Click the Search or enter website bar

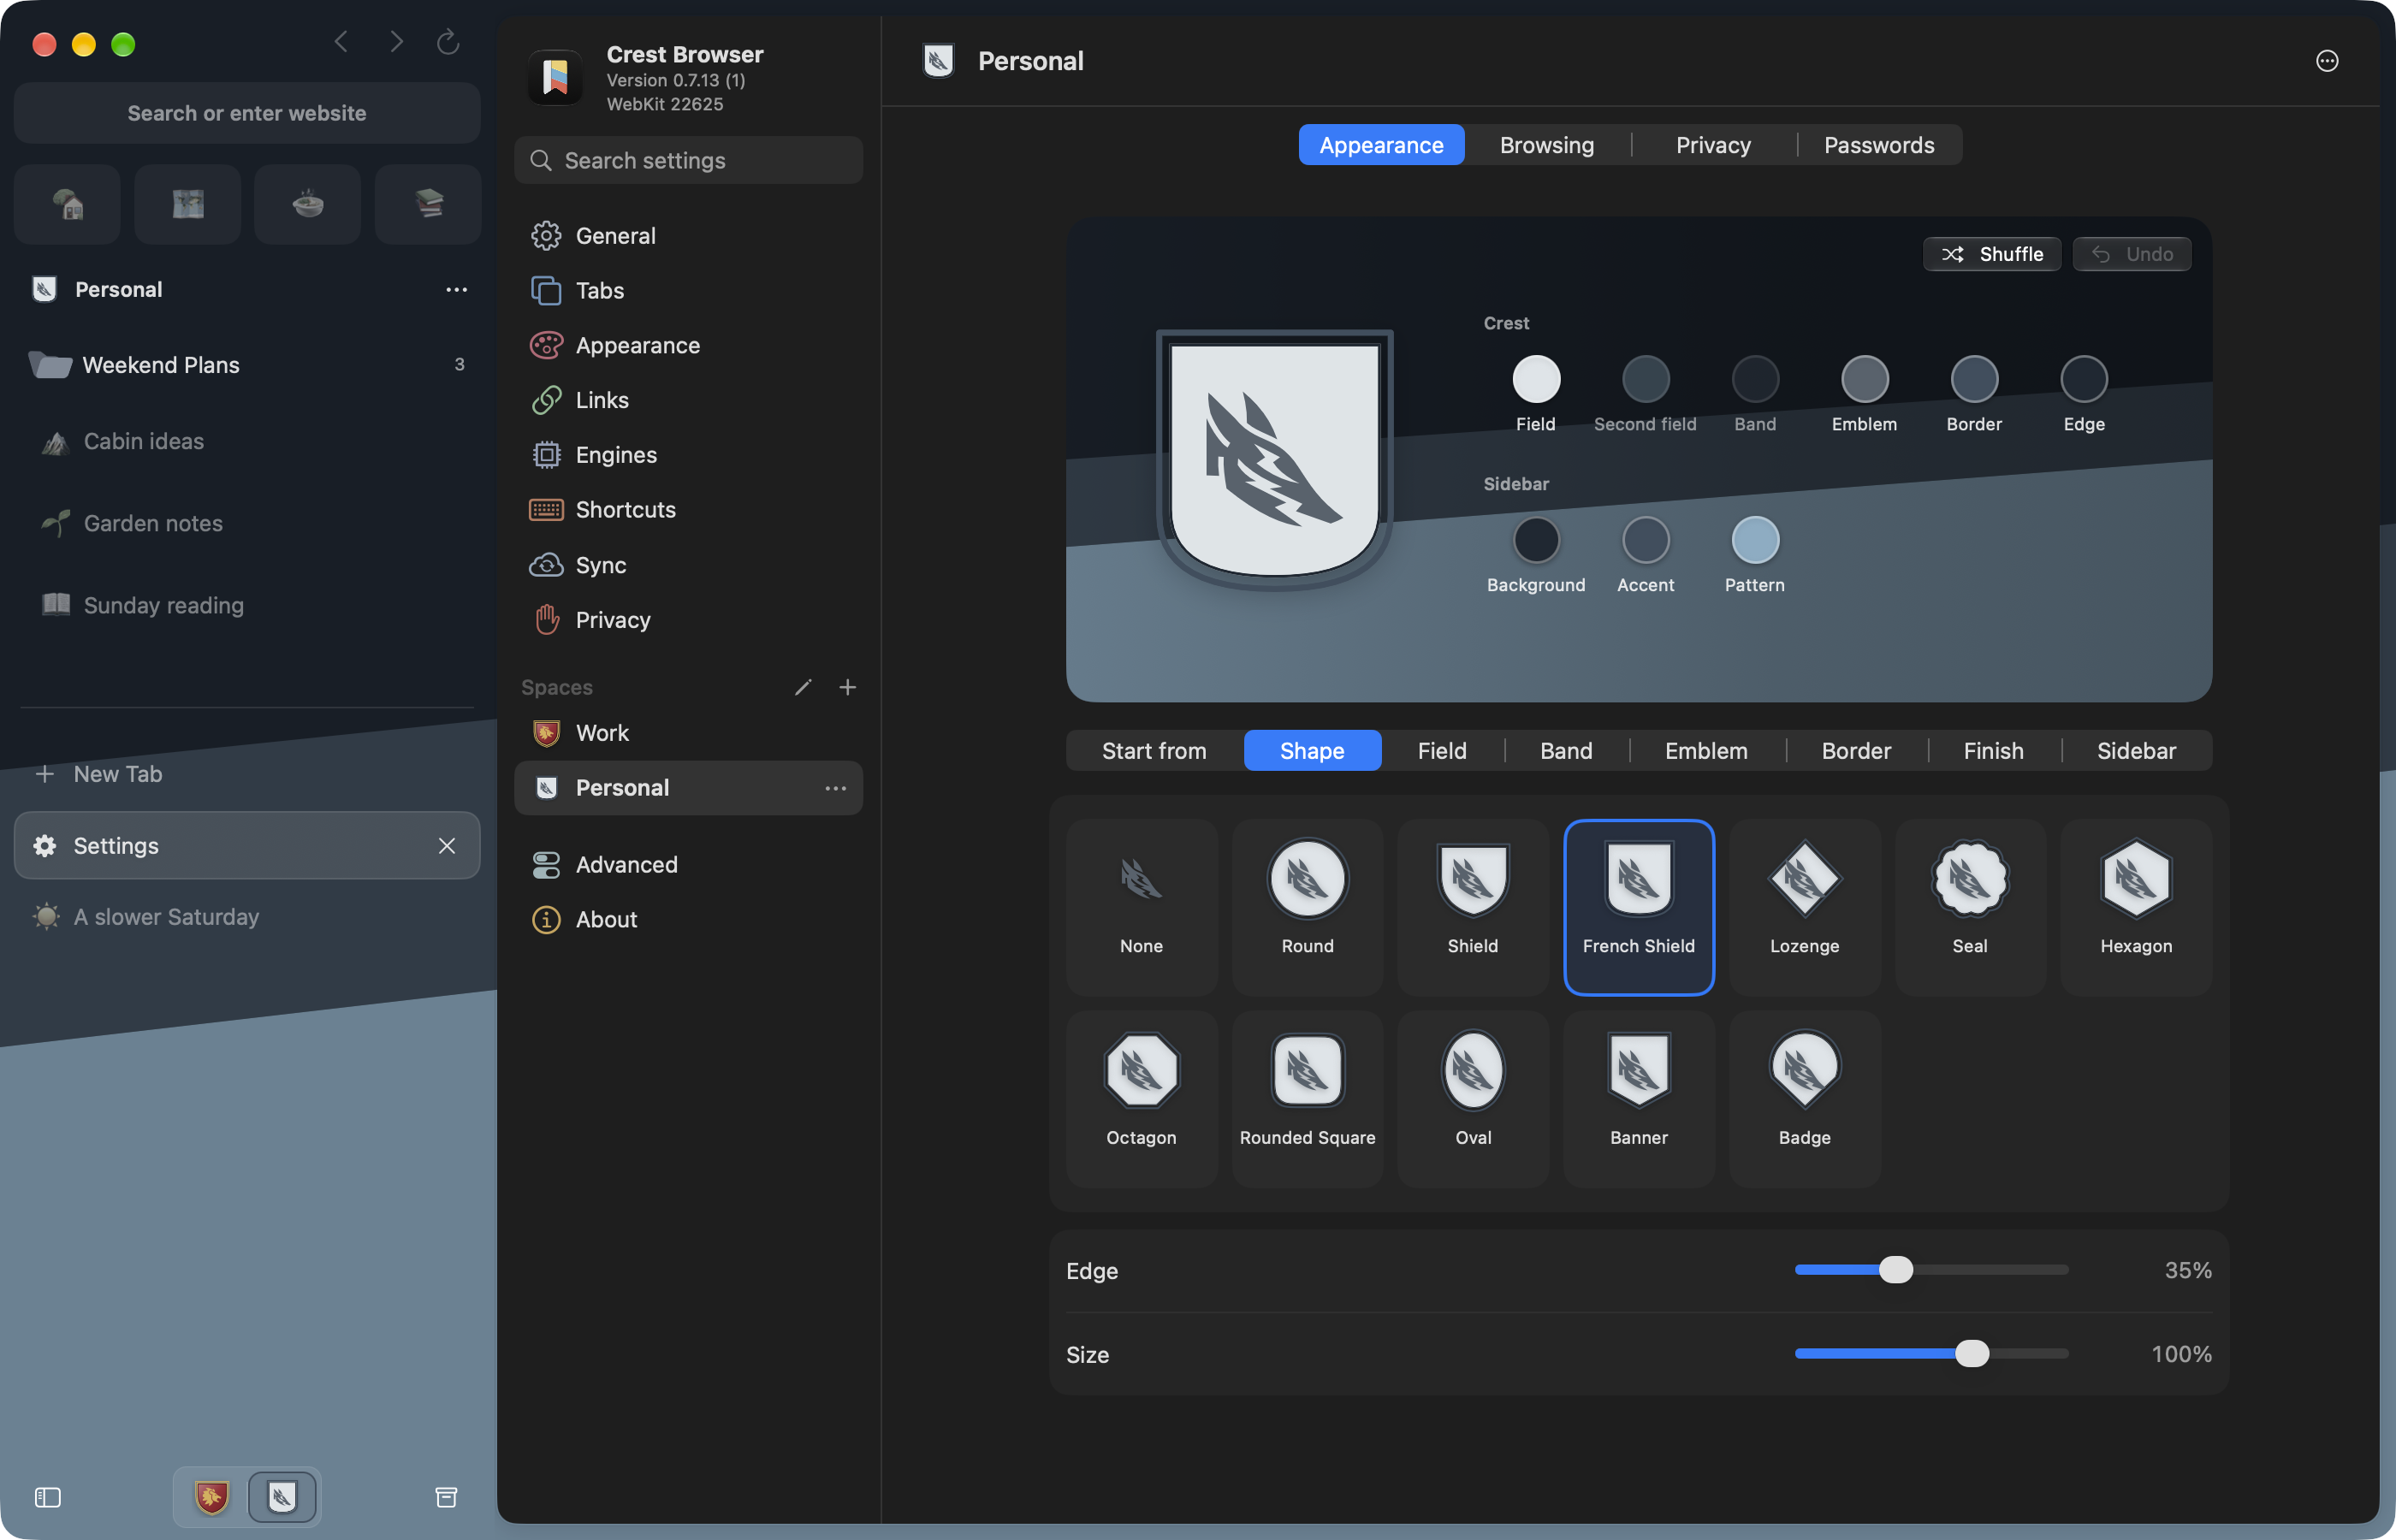coord(247,113)
